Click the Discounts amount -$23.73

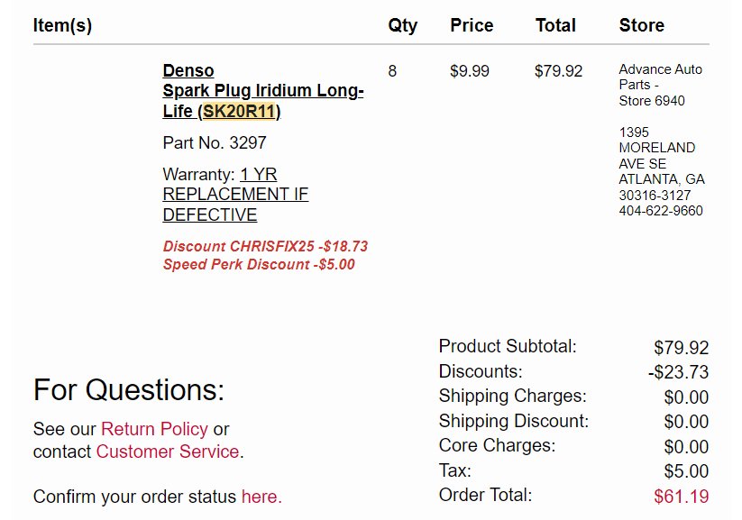(679, 372)
